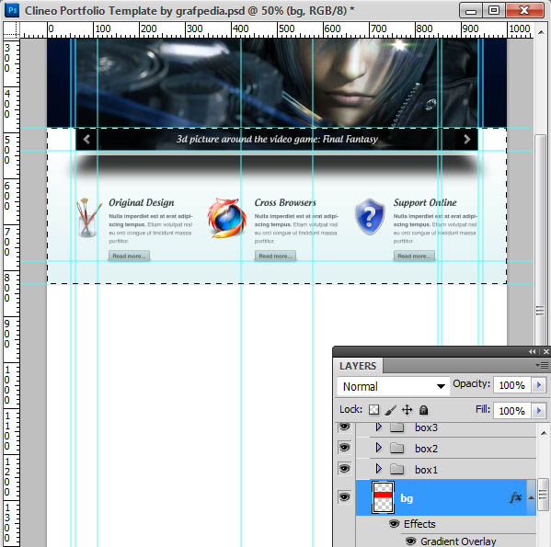
Task: Hide the bg layer
Action: click(344, 496)
